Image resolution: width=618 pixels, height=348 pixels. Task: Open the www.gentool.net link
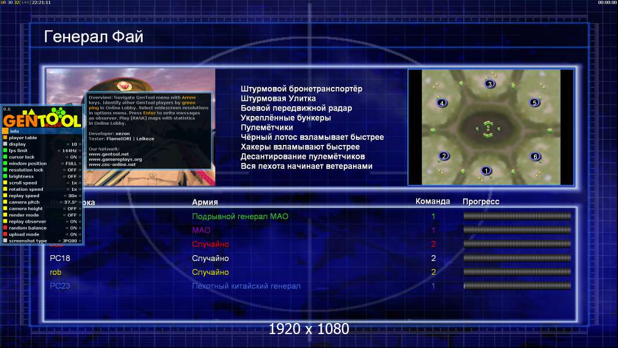(108, 154)
